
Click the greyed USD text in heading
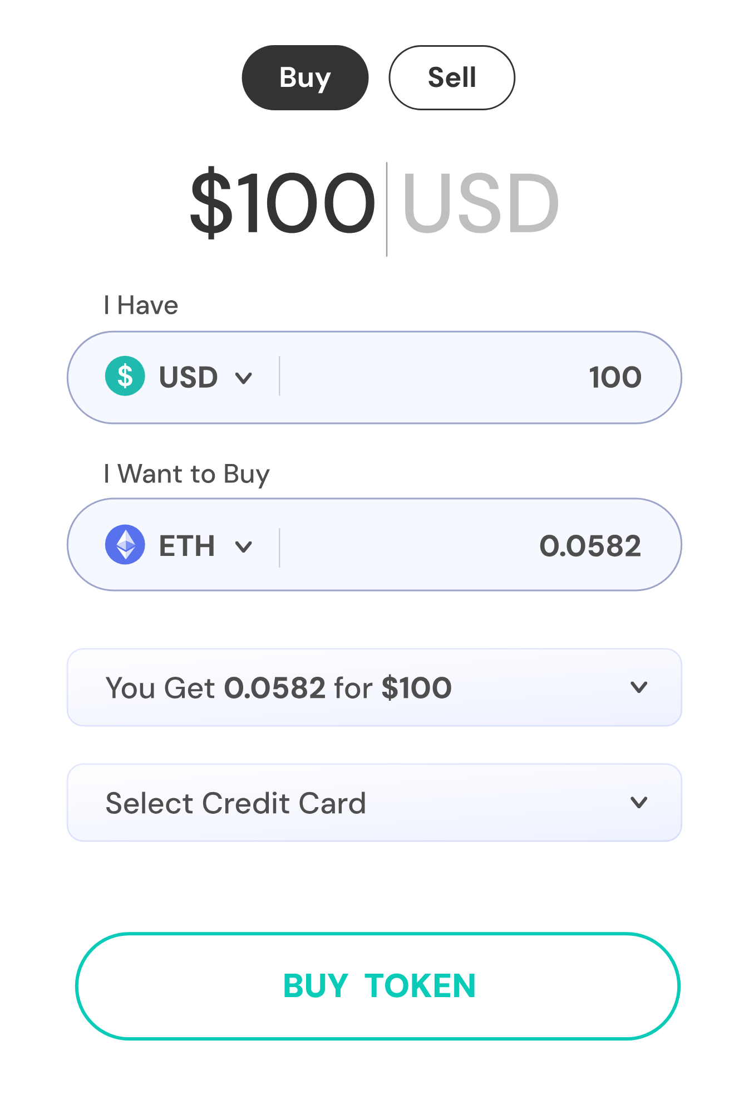[480, 202]
